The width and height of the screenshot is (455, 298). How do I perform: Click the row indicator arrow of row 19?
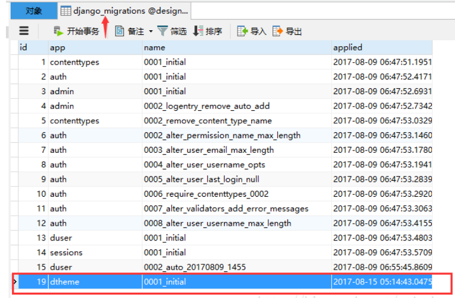click(15, 281)
